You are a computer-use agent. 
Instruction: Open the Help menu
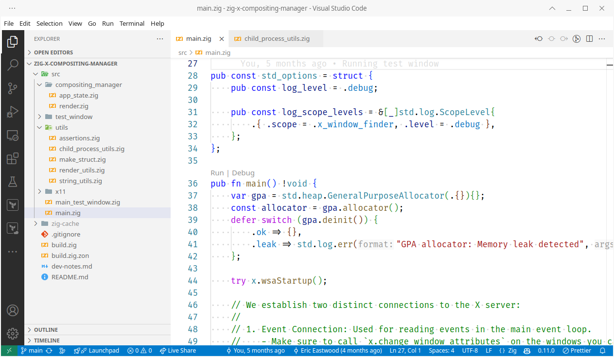coord(158,23)
